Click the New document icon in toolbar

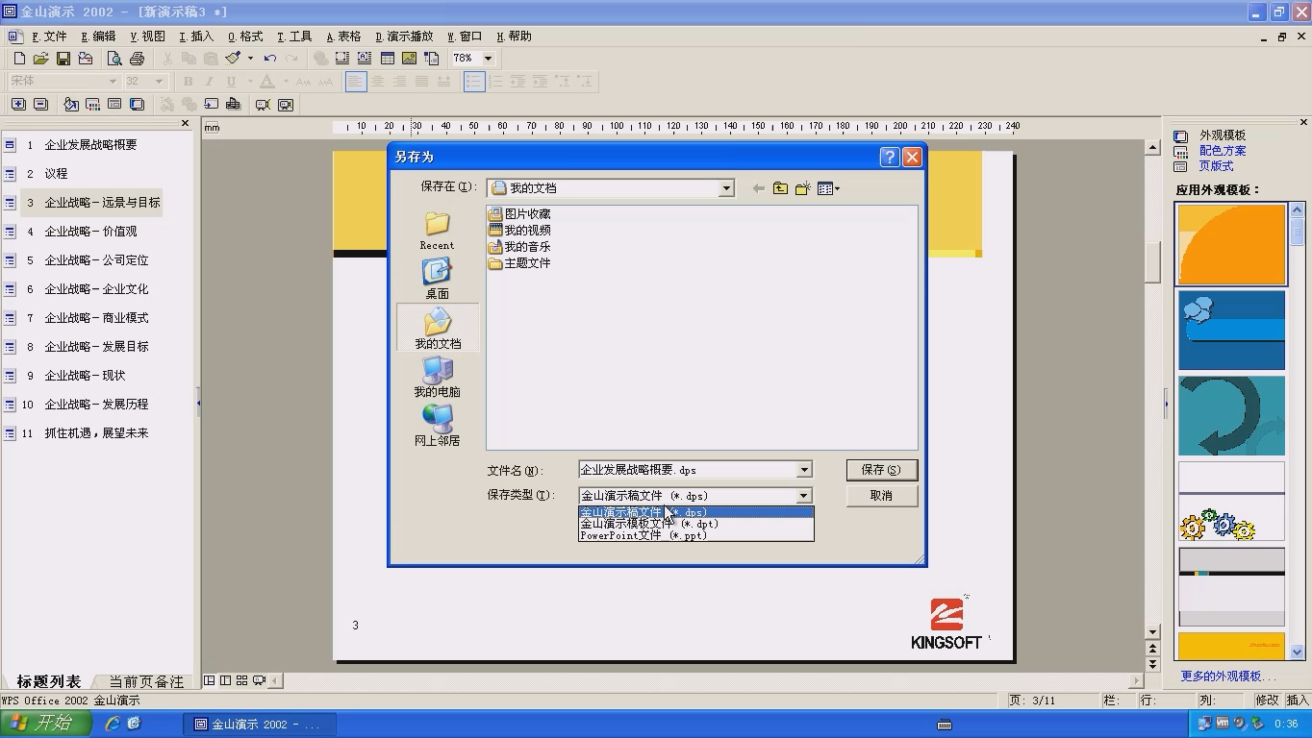pyautogui.click(x=18, y=59)
